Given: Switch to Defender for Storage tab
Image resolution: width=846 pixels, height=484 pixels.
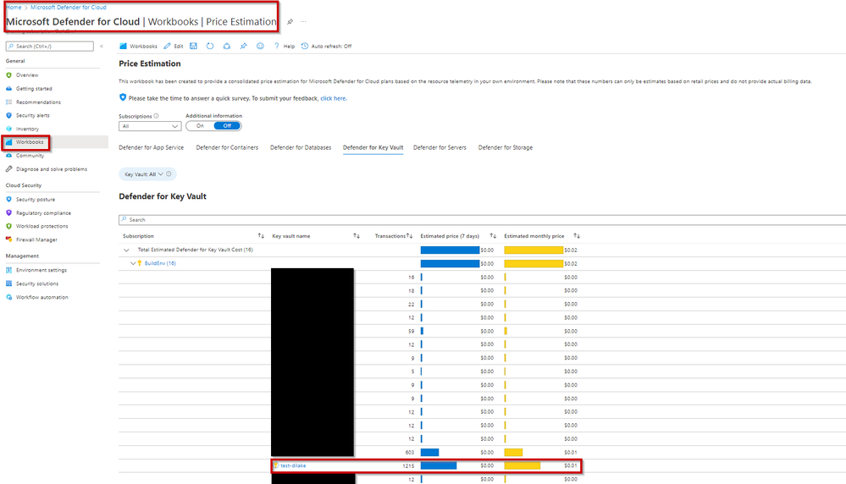Looking at the screenshot, I should click(x=506, y=147).
